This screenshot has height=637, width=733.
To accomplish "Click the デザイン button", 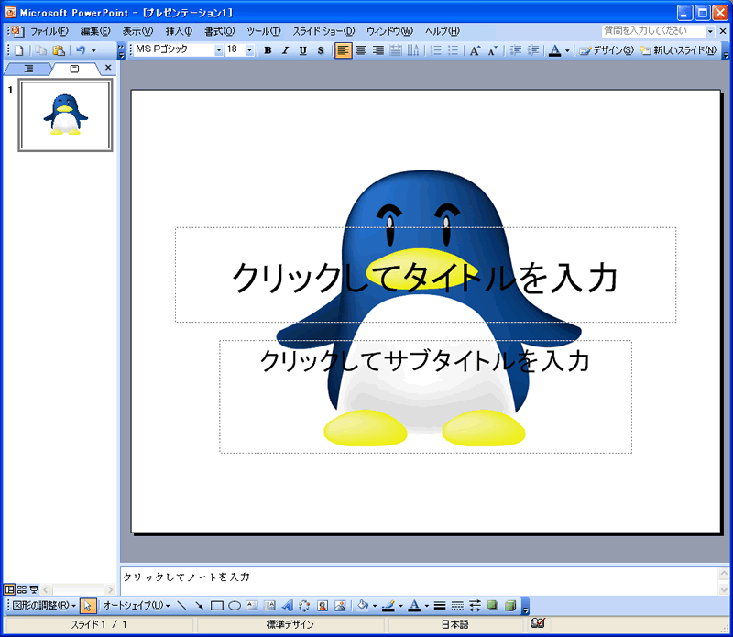I will pyautogui.click(x=607, y=50).
